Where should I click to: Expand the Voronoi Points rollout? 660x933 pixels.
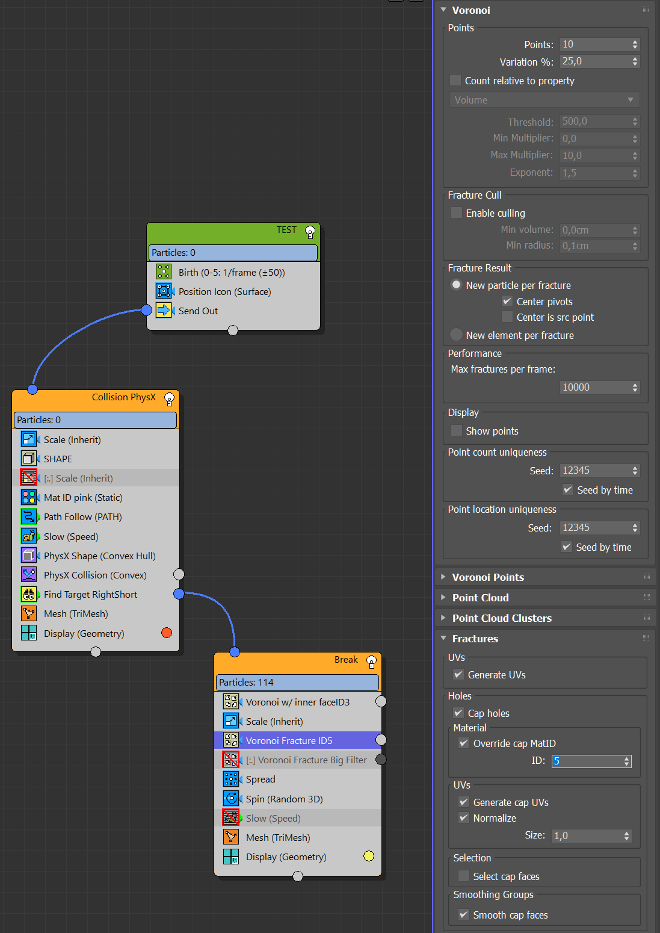pyautogui.click(x=487, y=577)
